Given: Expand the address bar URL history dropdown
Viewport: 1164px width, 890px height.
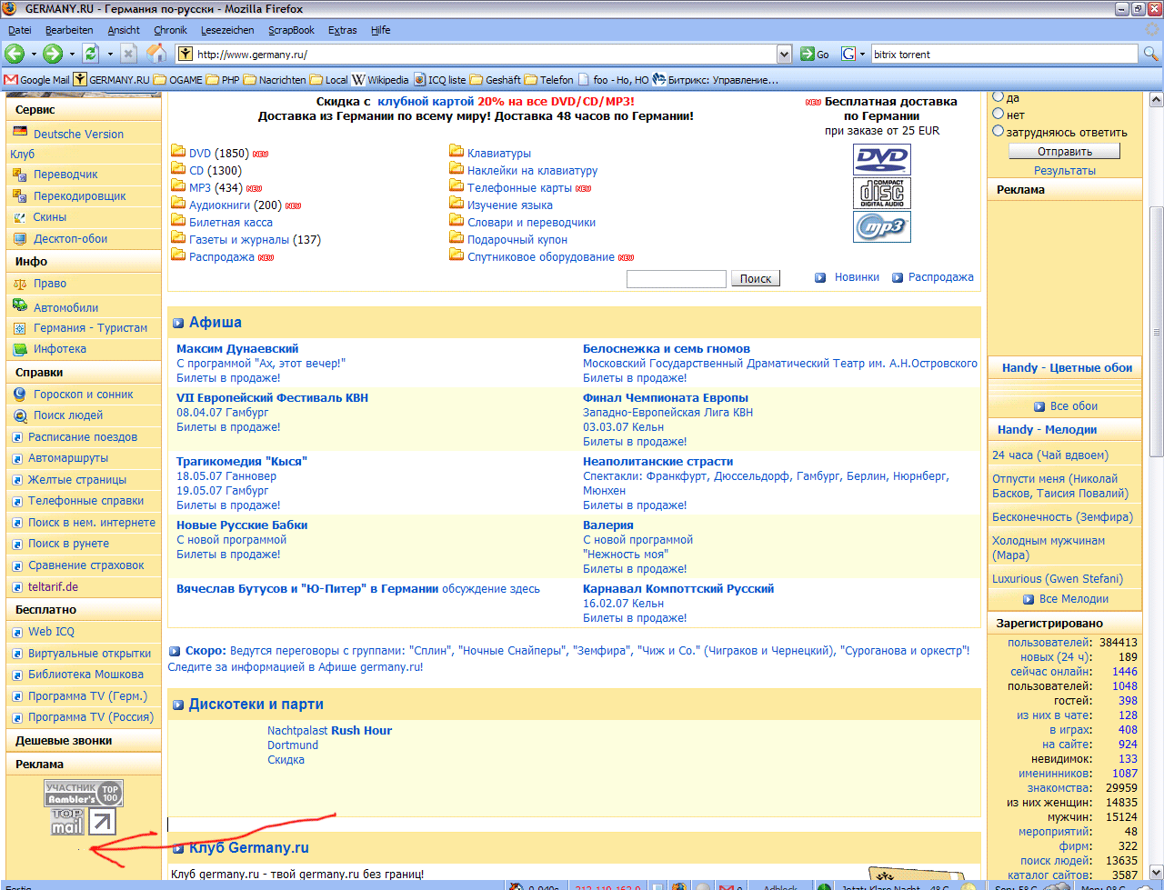Looking at the screenshot, I should tap(785, 55).
